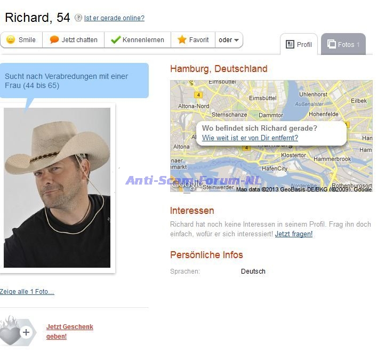This screenshot has height=360, width=385.
Task: Click 'Jetzt Geschenk geben!' link
Action: tap(70, 332)
